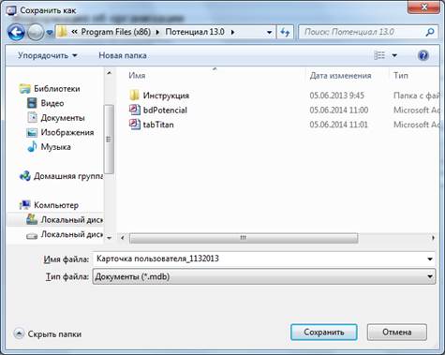
Task: Open recent locations dropdown beside Forward arrow
Action: pyautogui.click(x=50, y=33)
